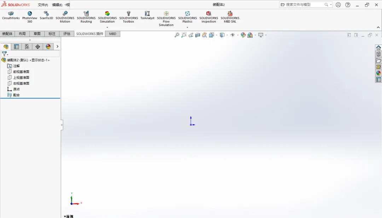Open the 文件 menu

point(43,5)
